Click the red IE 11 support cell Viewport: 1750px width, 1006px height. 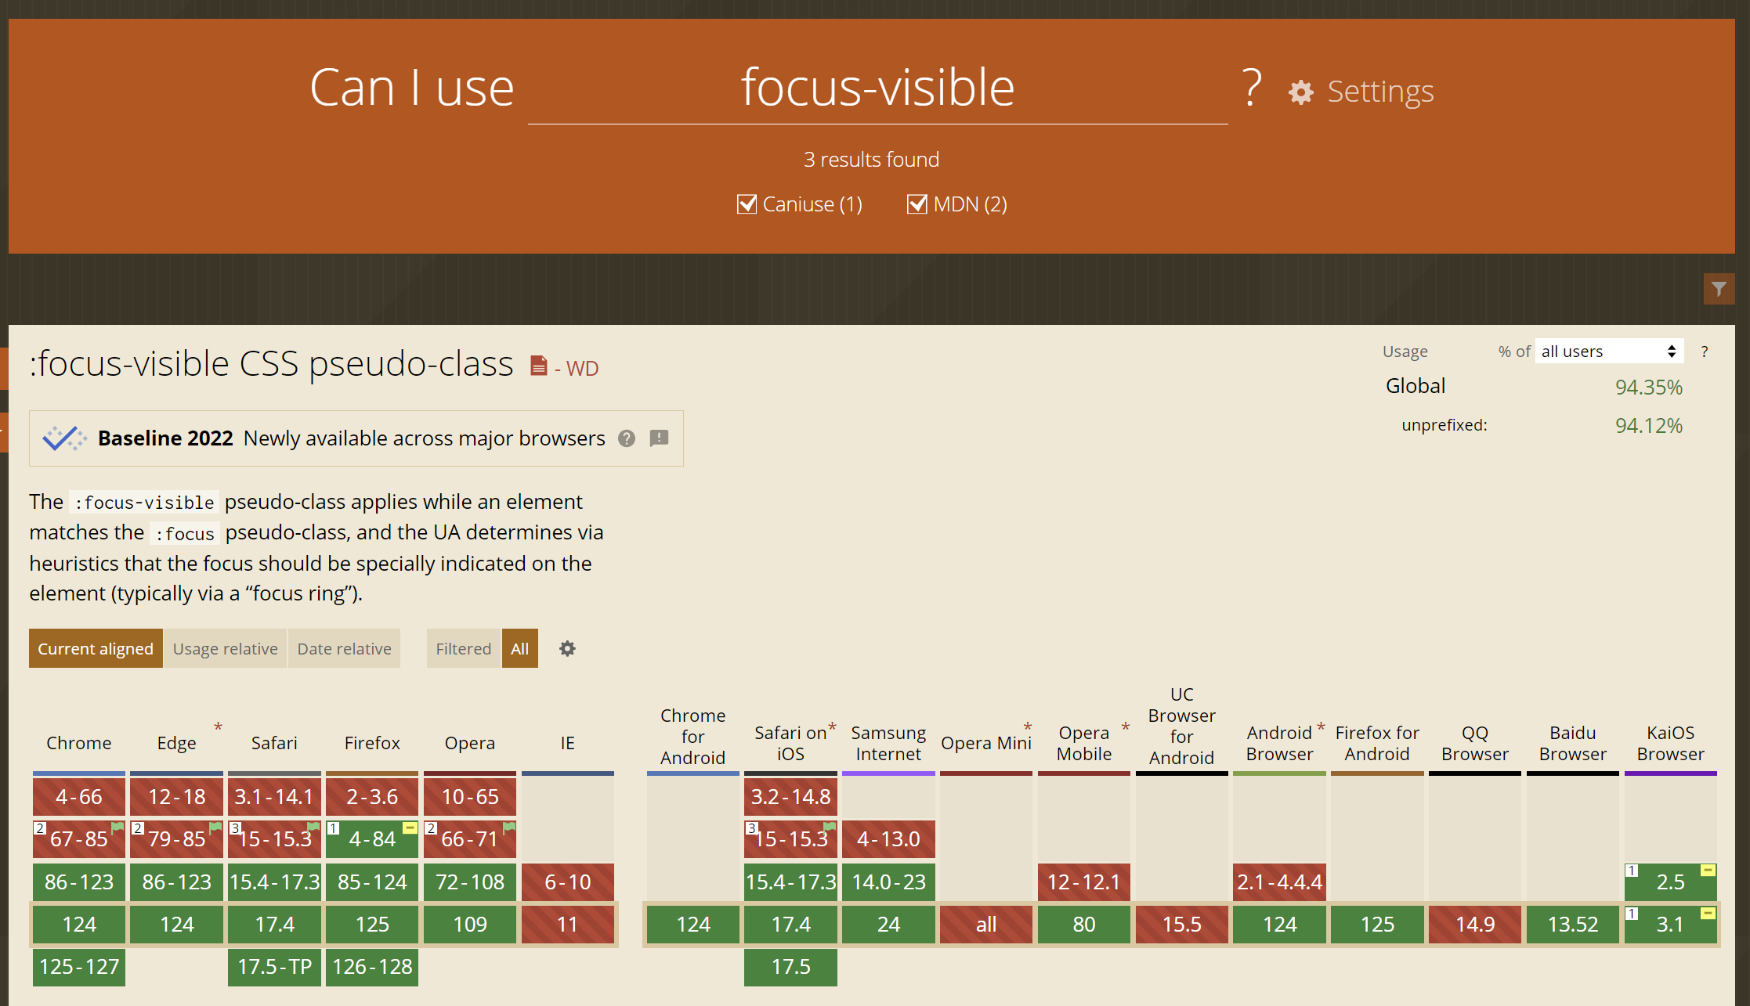click(x=567, y=925)
